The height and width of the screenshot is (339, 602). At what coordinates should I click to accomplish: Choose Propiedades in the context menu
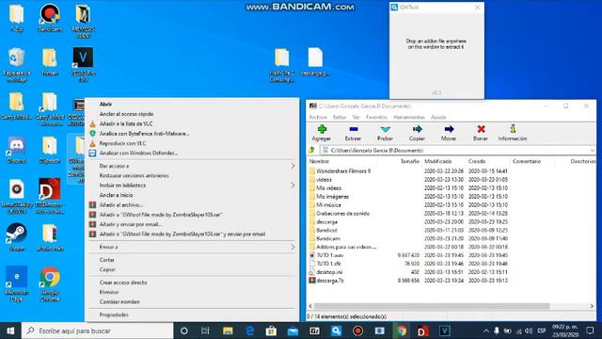[192, 315]
